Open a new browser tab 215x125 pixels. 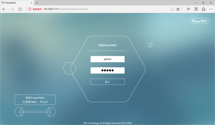37,3
